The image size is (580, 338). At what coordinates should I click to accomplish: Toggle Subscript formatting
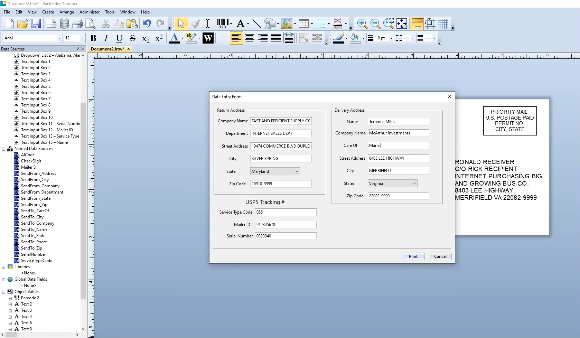point(146,39)
